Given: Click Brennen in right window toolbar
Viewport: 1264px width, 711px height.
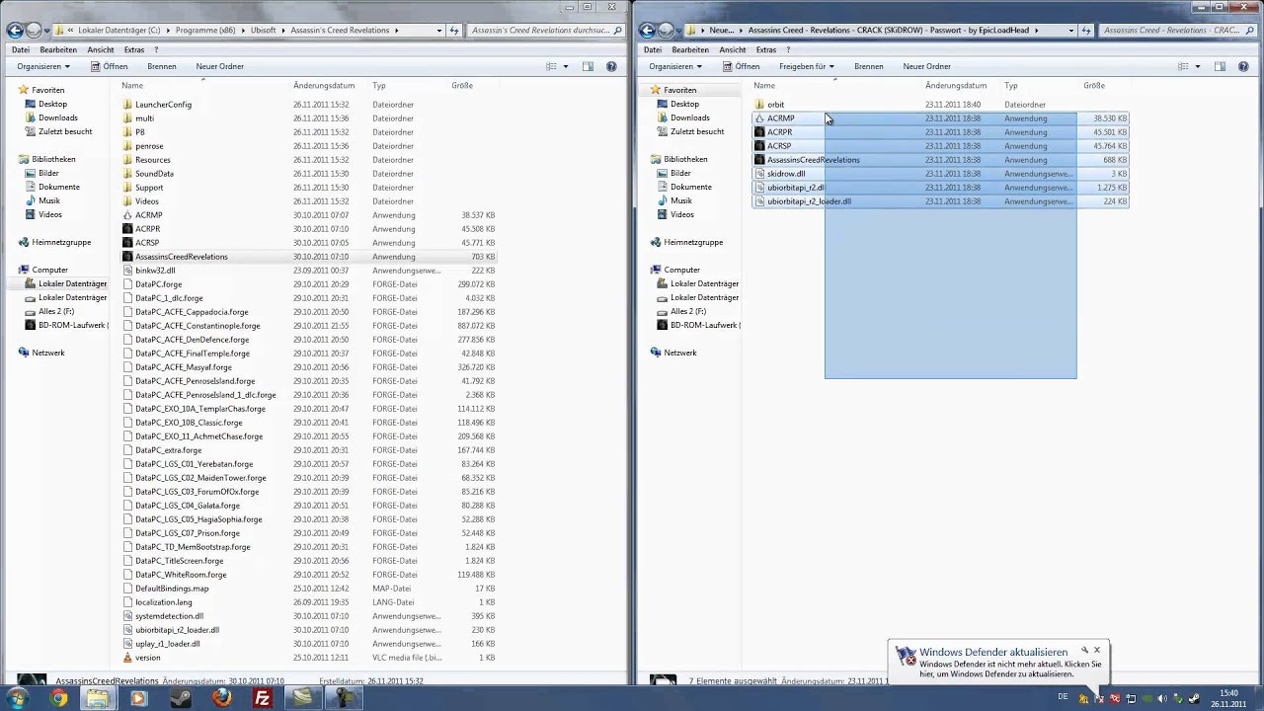Looking at the screenshot, I should tap(869, 66).
